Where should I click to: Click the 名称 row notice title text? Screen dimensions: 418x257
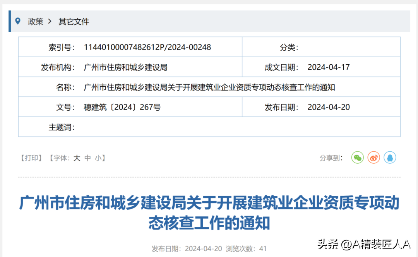(209, 87)
